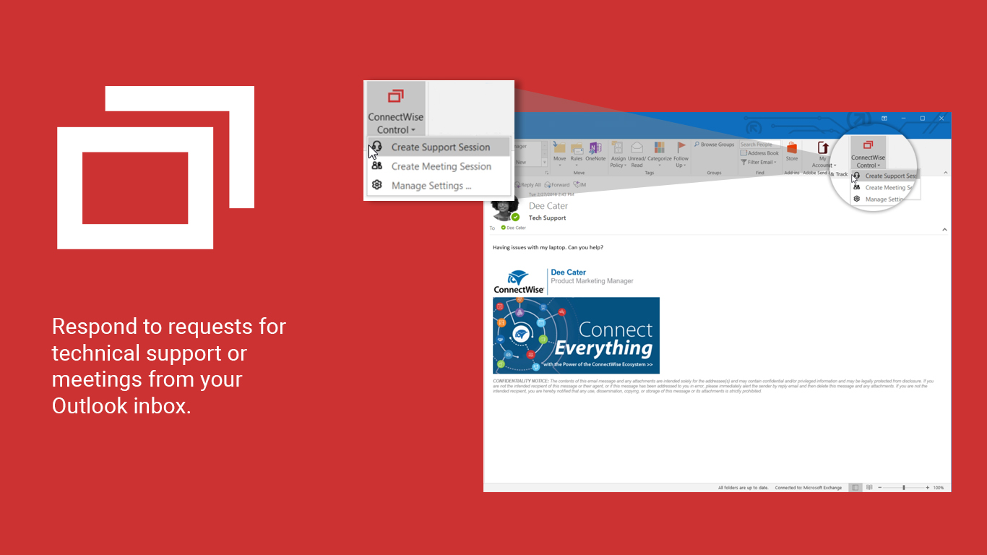Viewport: 987px width, 555px height.
Task: Click the IM button above the message
Action: point(579,185)
